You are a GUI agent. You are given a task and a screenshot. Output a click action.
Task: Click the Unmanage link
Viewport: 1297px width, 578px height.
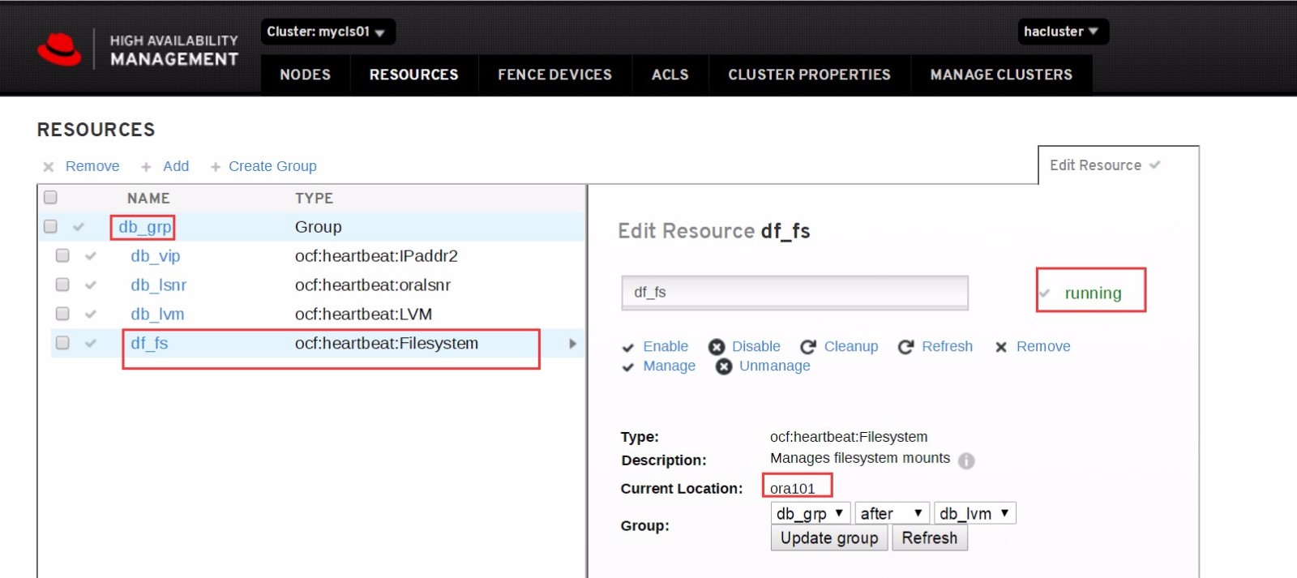[x=775, y=366]
